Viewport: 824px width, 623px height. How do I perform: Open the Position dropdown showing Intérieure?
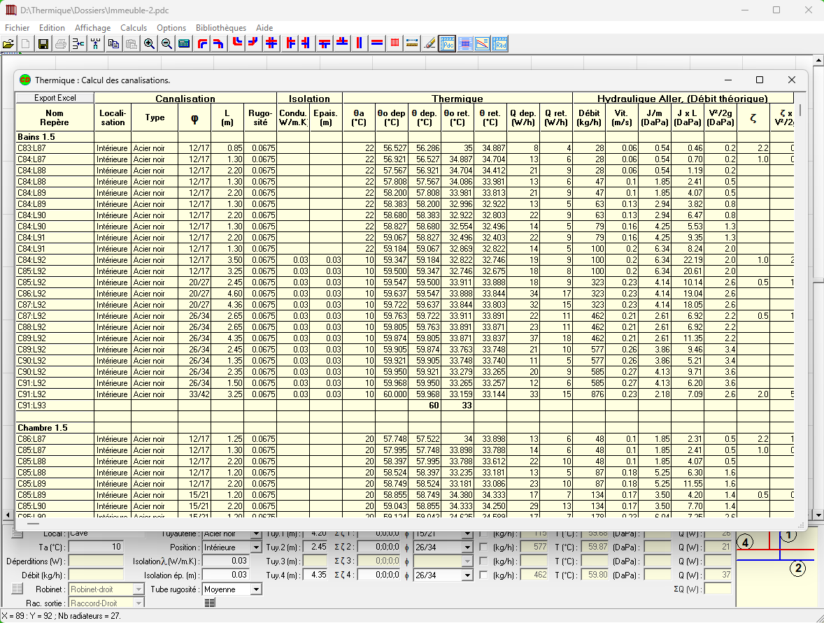pyautogui.click(x=256, y=547)
